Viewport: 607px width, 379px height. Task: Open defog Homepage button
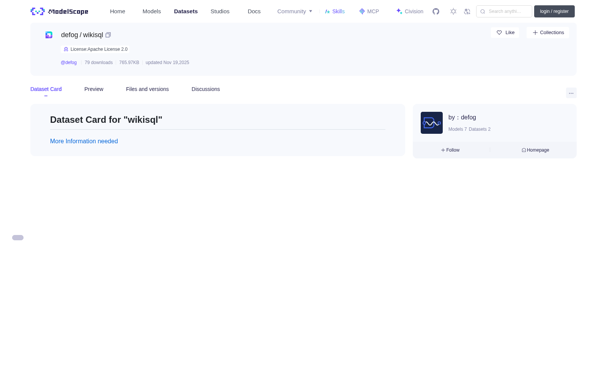coord(535,150)
